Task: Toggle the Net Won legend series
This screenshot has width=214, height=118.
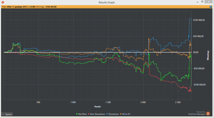Action: pos(82,114)
